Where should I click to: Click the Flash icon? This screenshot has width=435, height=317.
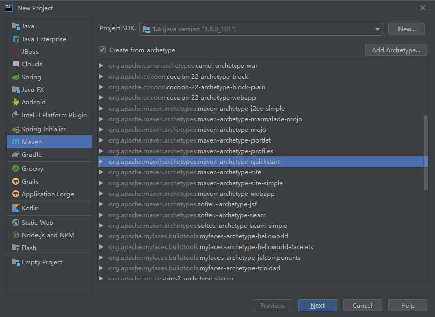[x=16, y=248]
